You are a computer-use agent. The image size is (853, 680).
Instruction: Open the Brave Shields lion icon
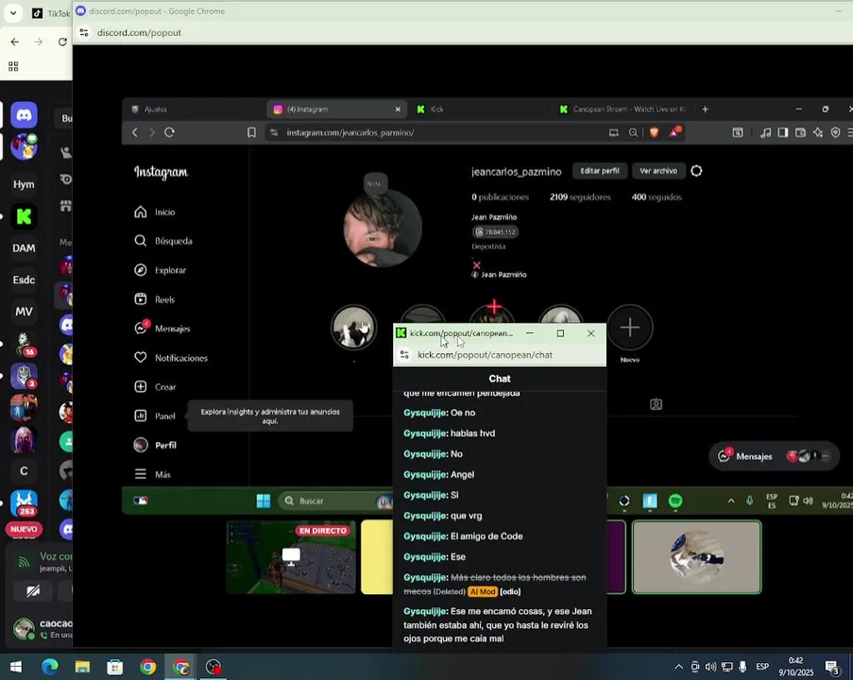(655, 132)
